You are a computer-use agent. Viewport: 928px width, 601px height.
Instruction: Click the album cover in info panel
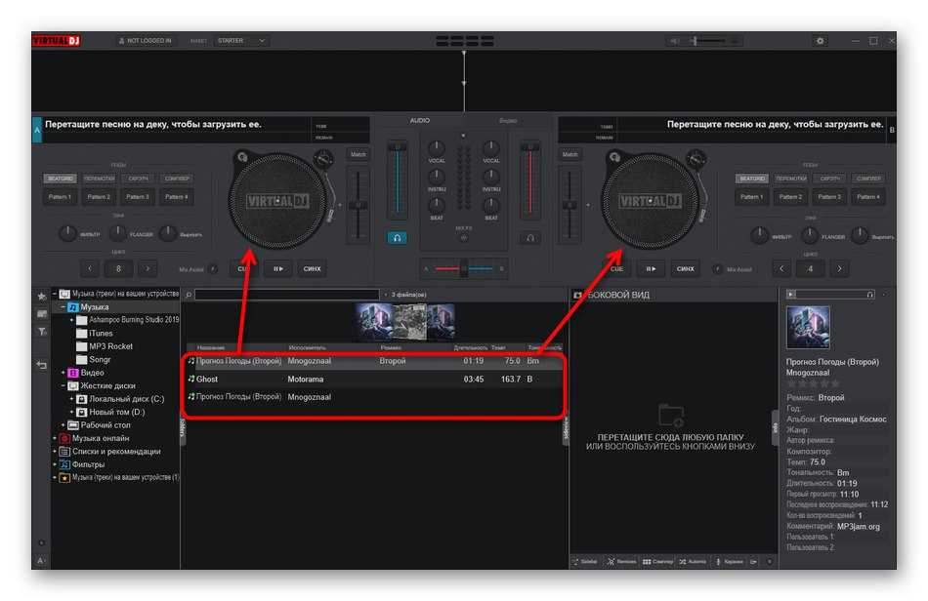[808, 327]
